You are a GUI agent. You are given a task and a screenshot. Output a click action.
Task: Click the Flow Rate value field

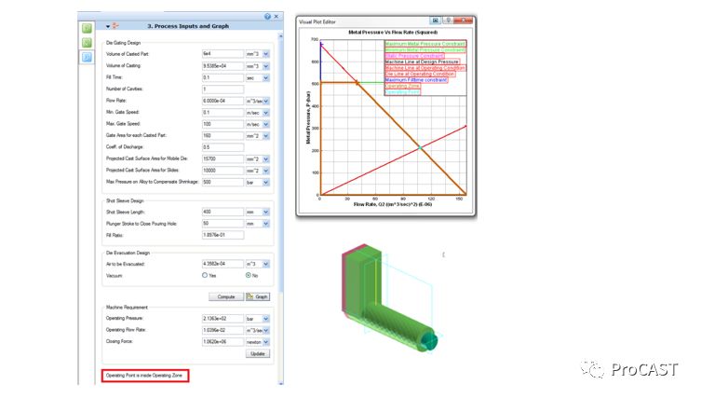tap(222, 101)
